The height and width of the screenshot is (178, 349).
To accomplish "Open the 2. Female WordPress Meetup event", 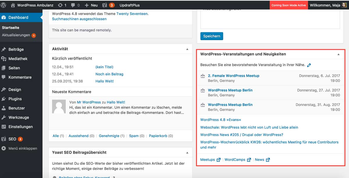I will coord(234,76).
